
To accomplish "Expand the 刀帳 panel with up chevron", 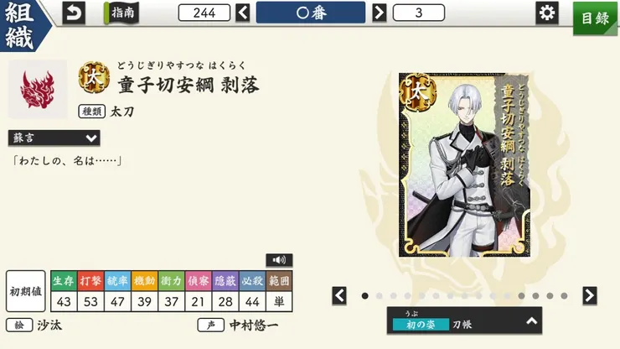I will [531, 320].
